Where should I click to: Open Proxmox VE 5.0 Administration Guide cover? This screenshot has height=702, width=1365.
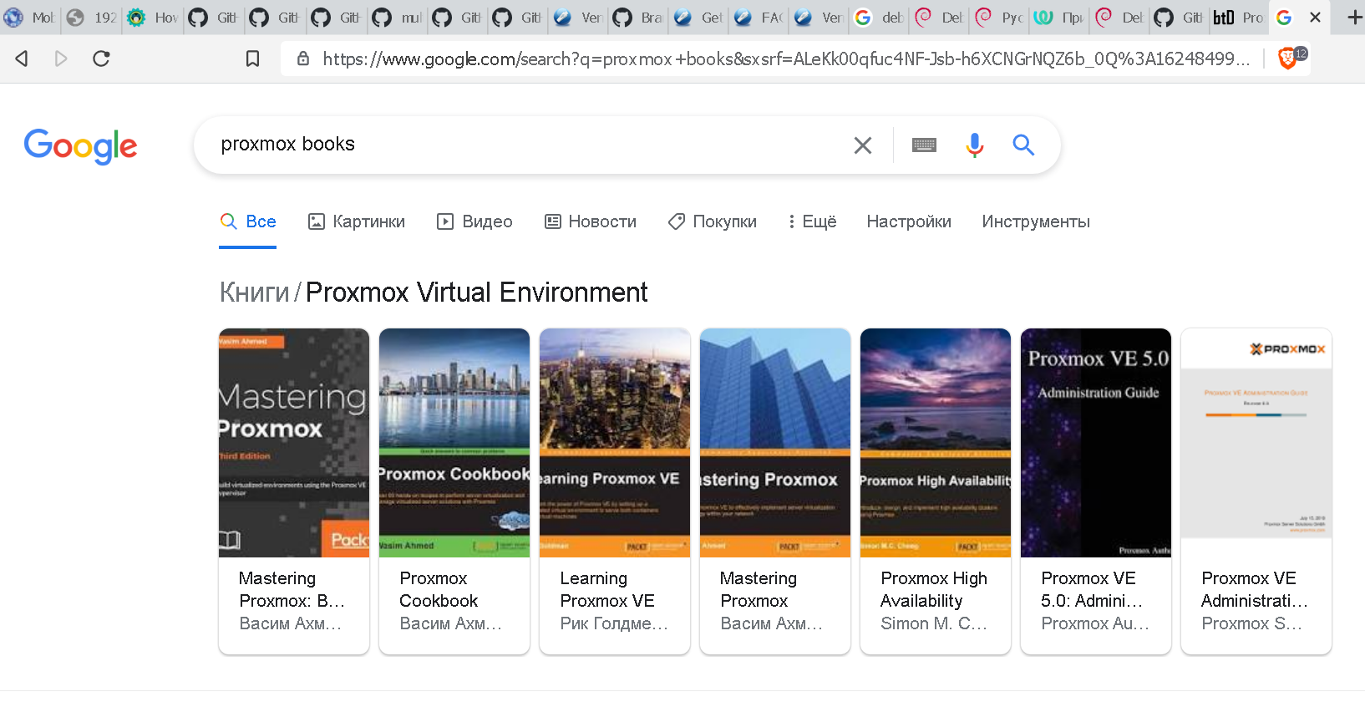click(x=1096, y=443)
